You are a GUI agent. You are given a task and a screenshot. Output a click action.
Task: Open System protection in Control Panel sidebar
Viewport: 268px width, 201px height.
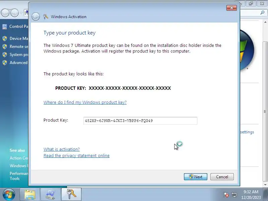click(x=19, y=55)
